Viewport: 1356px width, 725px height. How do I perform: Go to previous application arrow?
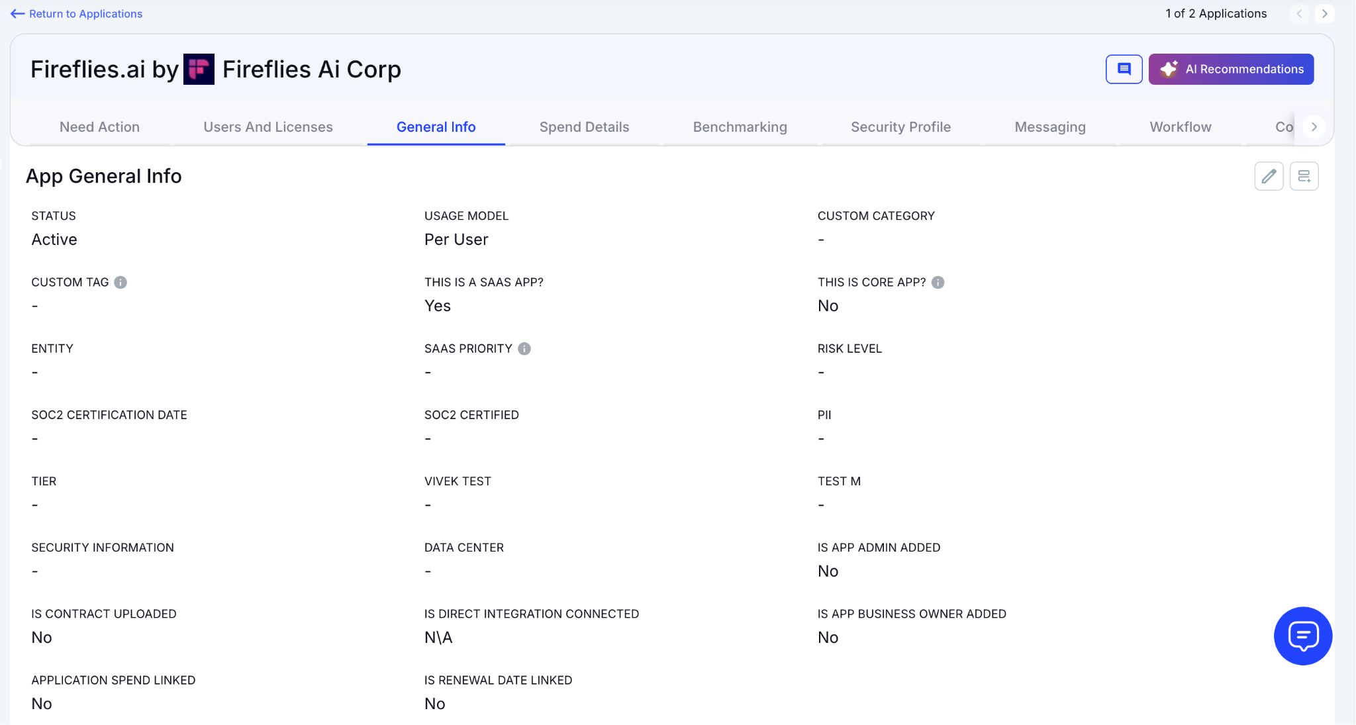click(x=1299, y=13)
